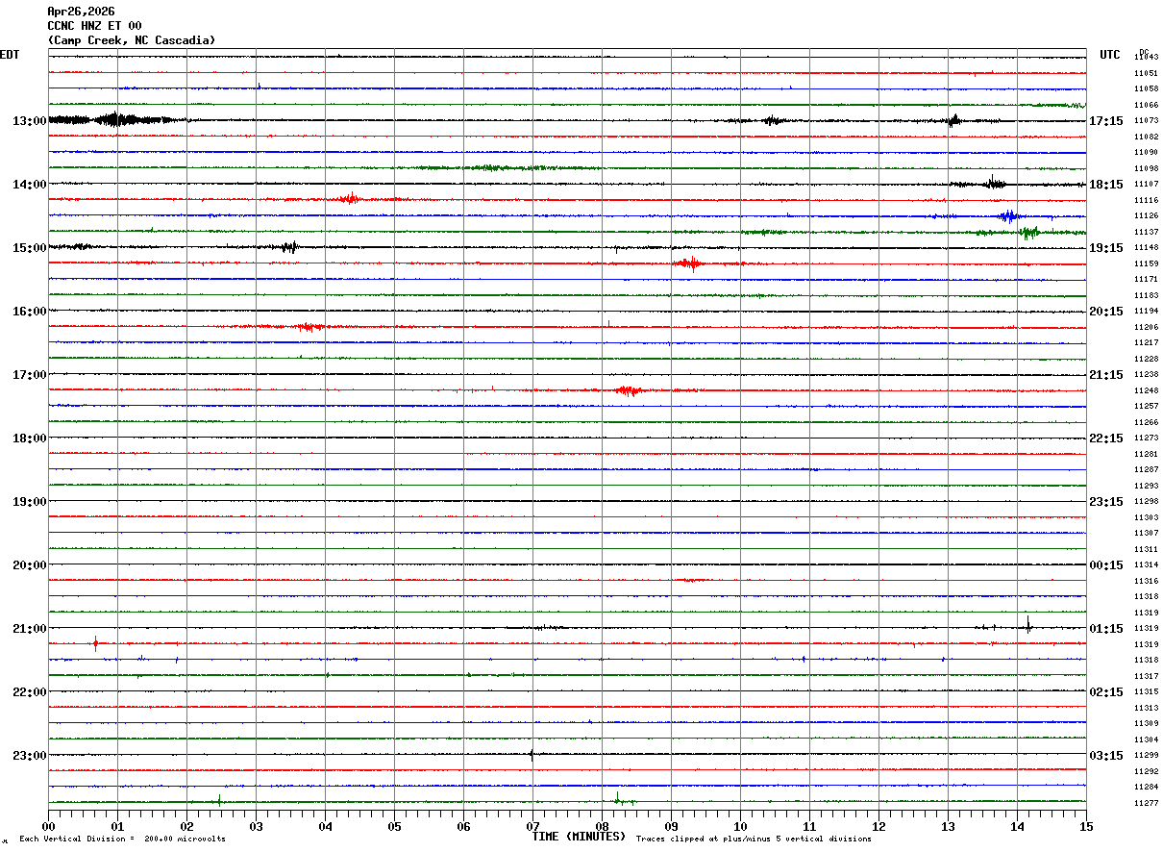Click DC value 11238 beside 21:15

click(1146, 375)
